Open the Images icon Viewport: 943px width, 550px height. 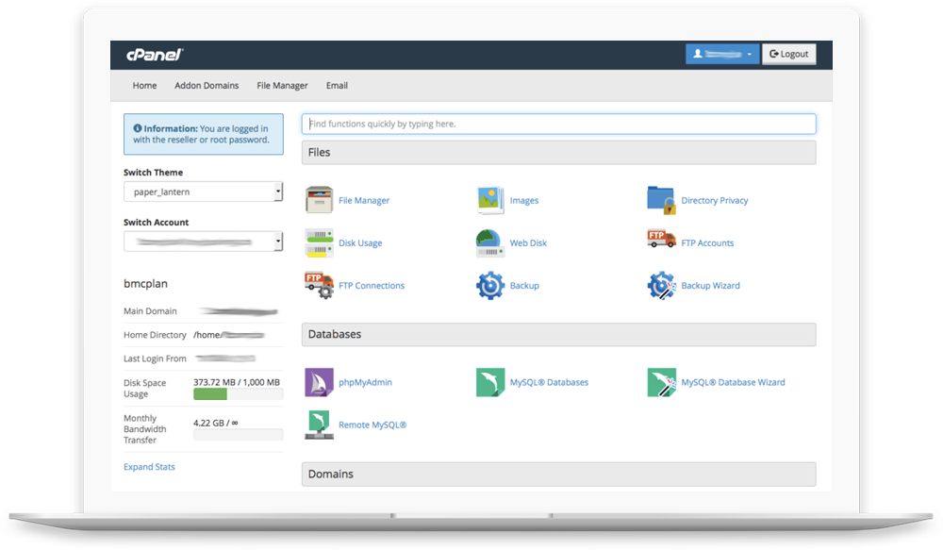pyautogui.click(x=490, y=200)
